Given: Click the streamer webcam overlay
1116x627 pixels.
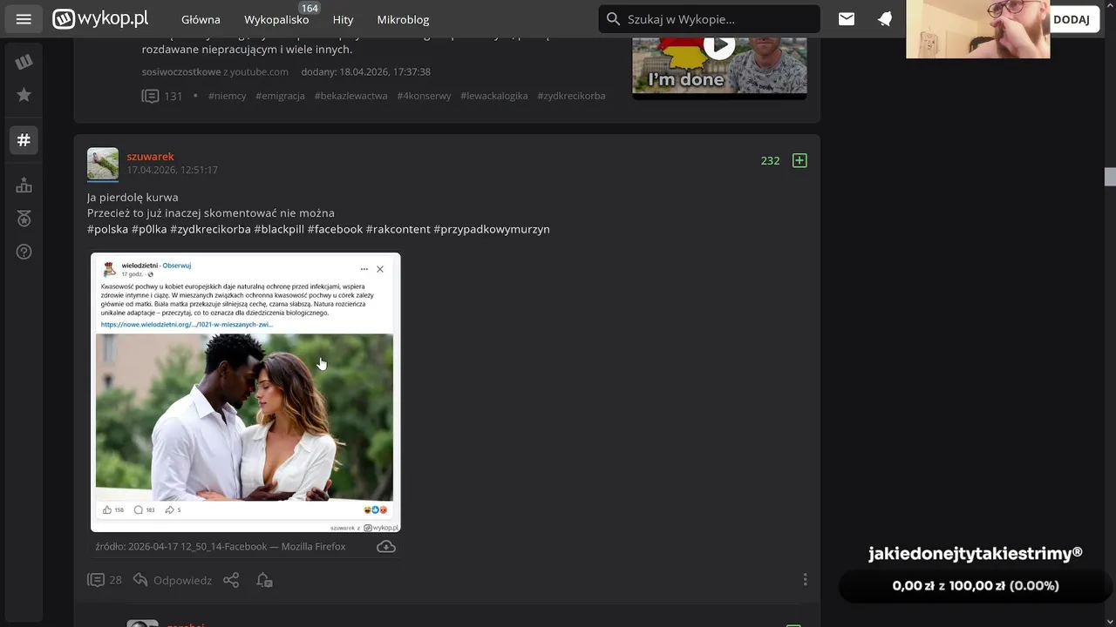Looking at the screenshot, I should point(977,30).
